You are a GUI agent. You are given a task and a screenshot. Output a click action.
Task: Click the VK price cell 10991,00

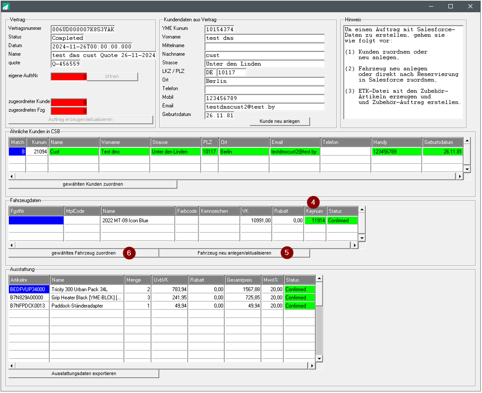(x=256, y=220)
